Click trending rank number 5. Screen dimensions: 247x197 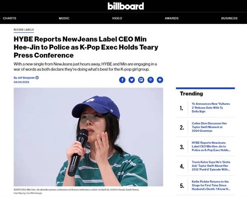click(x=182, y=186)
